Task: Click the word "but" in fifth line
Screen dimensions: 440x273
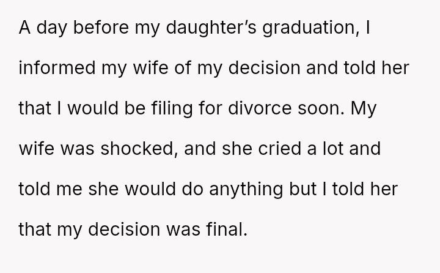Action: click(302, 189)
